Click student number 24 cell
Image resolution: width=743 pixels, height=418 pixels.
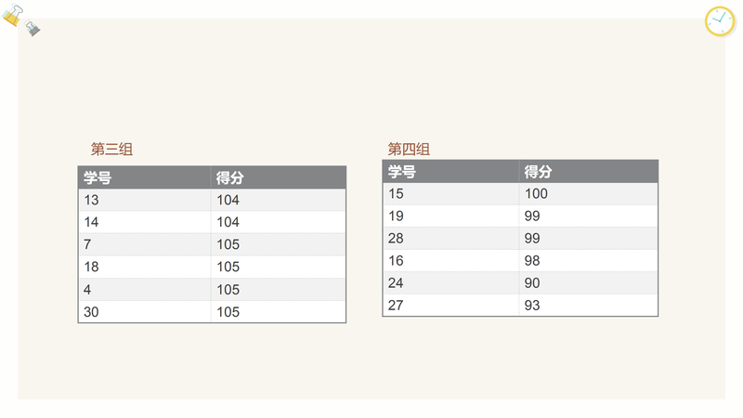(450, 283)
